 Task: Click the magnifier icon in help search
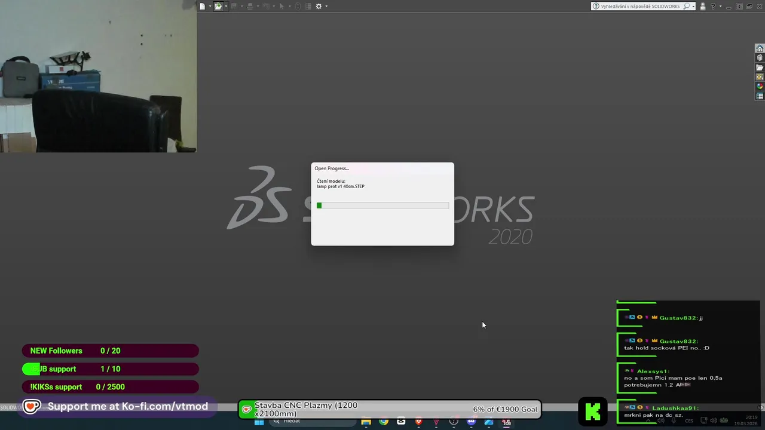pos(687,6)
